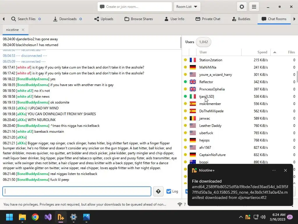Click the Uploads share icon

tap(97, 19)
